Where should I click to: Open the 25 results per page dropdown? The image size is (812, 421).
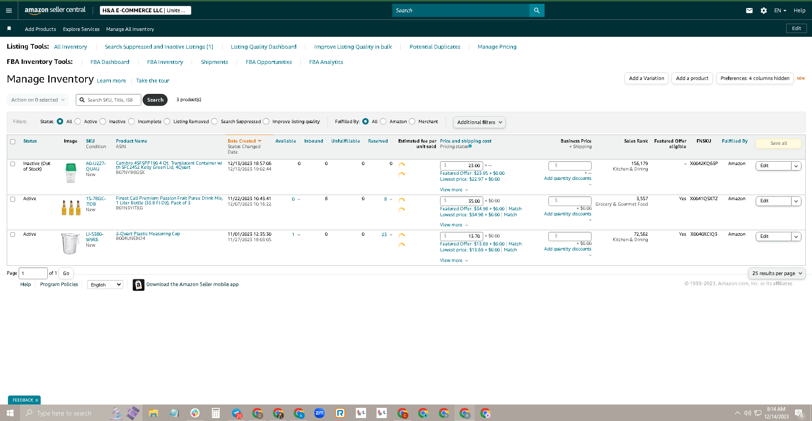point(776,273)
